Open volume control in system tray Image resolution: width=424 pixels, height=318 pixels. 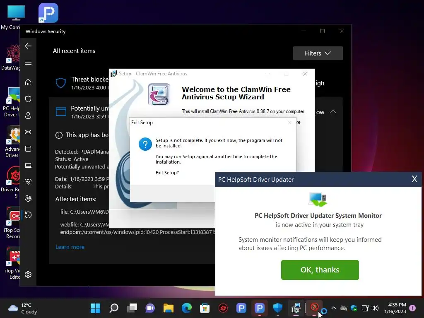375,308
